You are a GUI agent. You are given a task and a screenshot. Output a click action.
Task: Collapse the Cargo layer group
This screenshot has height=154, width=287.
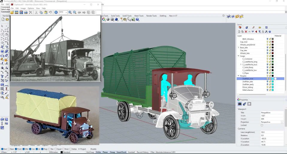pos(238,56)
